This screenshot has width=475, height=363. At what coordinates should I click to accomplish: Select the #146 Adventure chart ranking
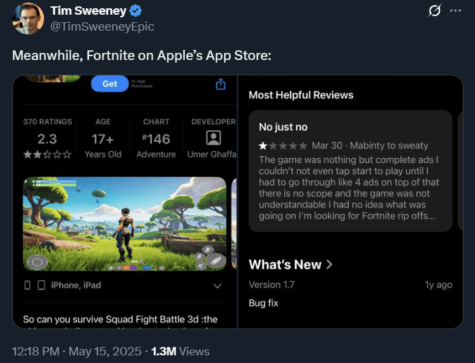[x=156, y=139]
